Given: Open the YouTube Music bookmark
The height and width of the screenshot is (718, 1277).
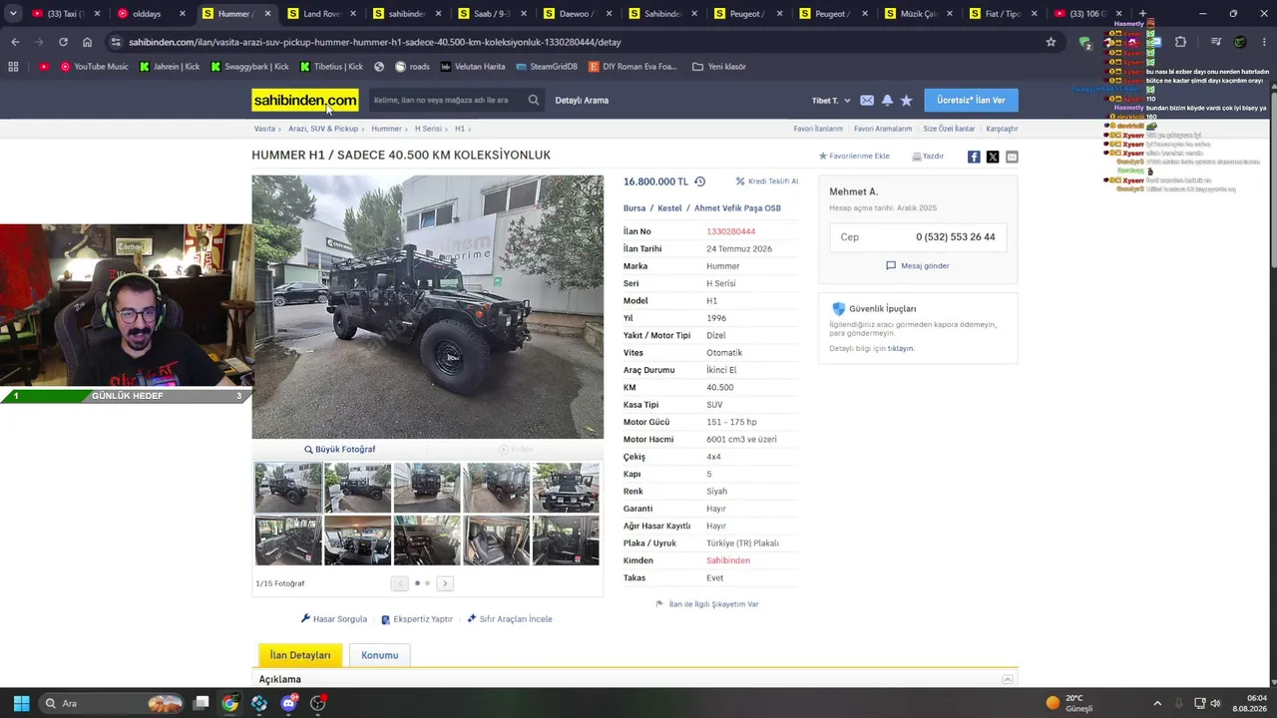Looking at the screenshot, I should coord(94,67).
